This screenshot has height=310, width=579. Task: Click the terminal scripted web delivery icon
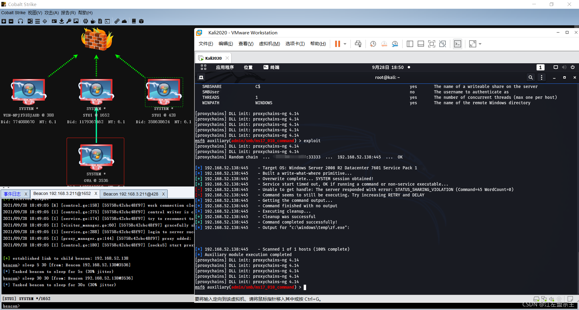107,21
